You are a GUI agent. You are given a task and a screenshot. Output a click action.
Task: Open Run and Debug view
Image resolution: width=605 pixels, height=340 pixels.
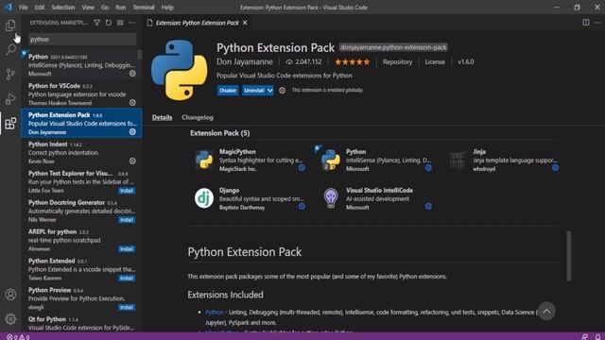click(x=10, y=98)
